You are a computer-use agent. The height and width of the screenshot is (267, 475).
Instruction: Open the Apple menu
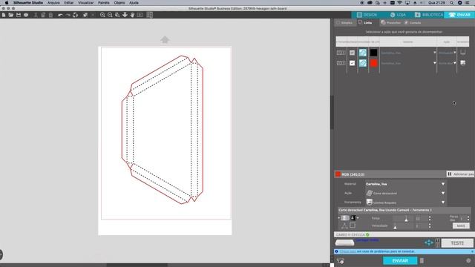pyautogui.click(x=7, y=3)
